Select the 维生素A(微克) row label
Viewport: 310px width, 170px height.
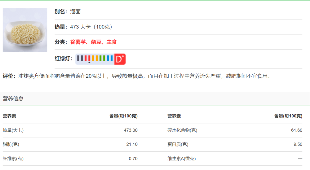(181, 159)
